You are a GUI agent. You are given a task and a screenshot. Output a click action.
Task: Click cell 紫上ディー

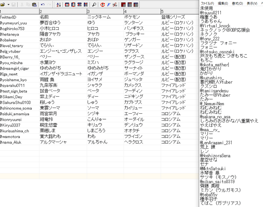[63, 97]
